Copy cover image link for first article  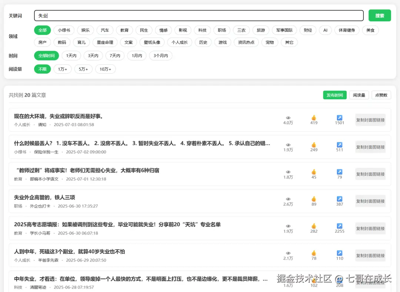point(370,120)
